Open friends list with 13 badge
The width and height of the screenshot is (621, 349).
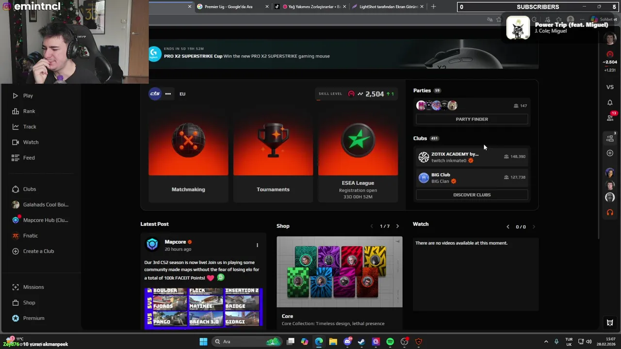point(610,117)
